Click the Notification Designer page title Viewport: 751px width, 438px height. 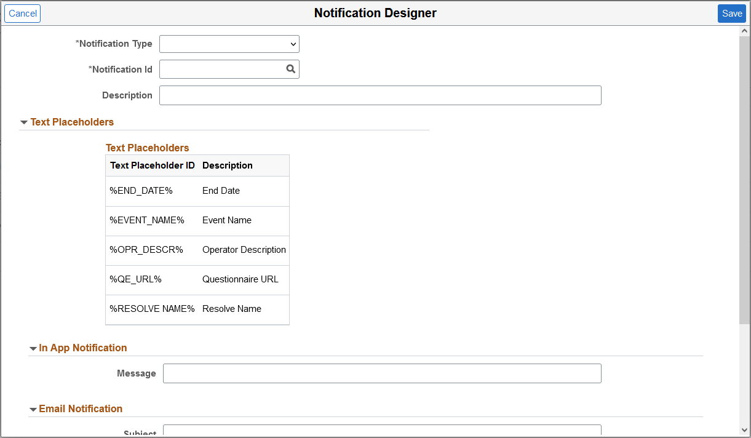375,13
